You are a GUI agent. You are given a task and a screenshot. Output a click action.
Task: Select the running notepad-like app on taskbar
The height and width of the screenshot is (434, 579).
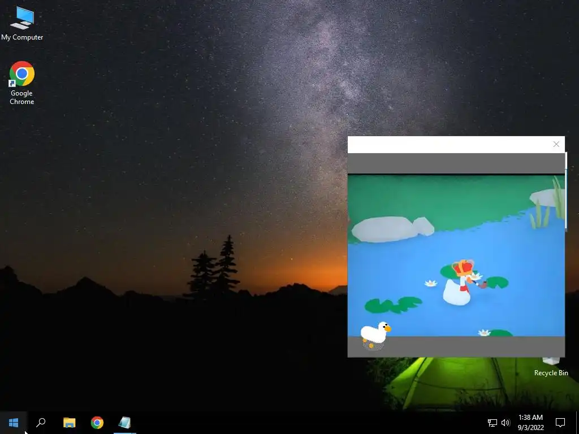[x=125, y=423]
